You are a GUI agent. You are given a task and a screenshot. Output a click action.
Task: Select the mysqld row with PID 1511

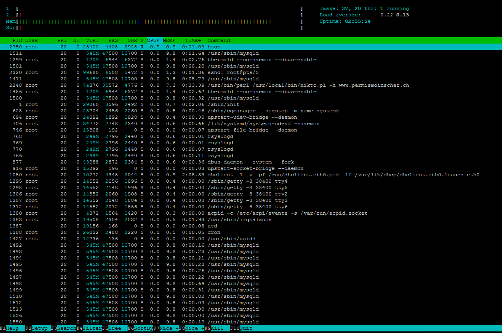pos(251,53)
